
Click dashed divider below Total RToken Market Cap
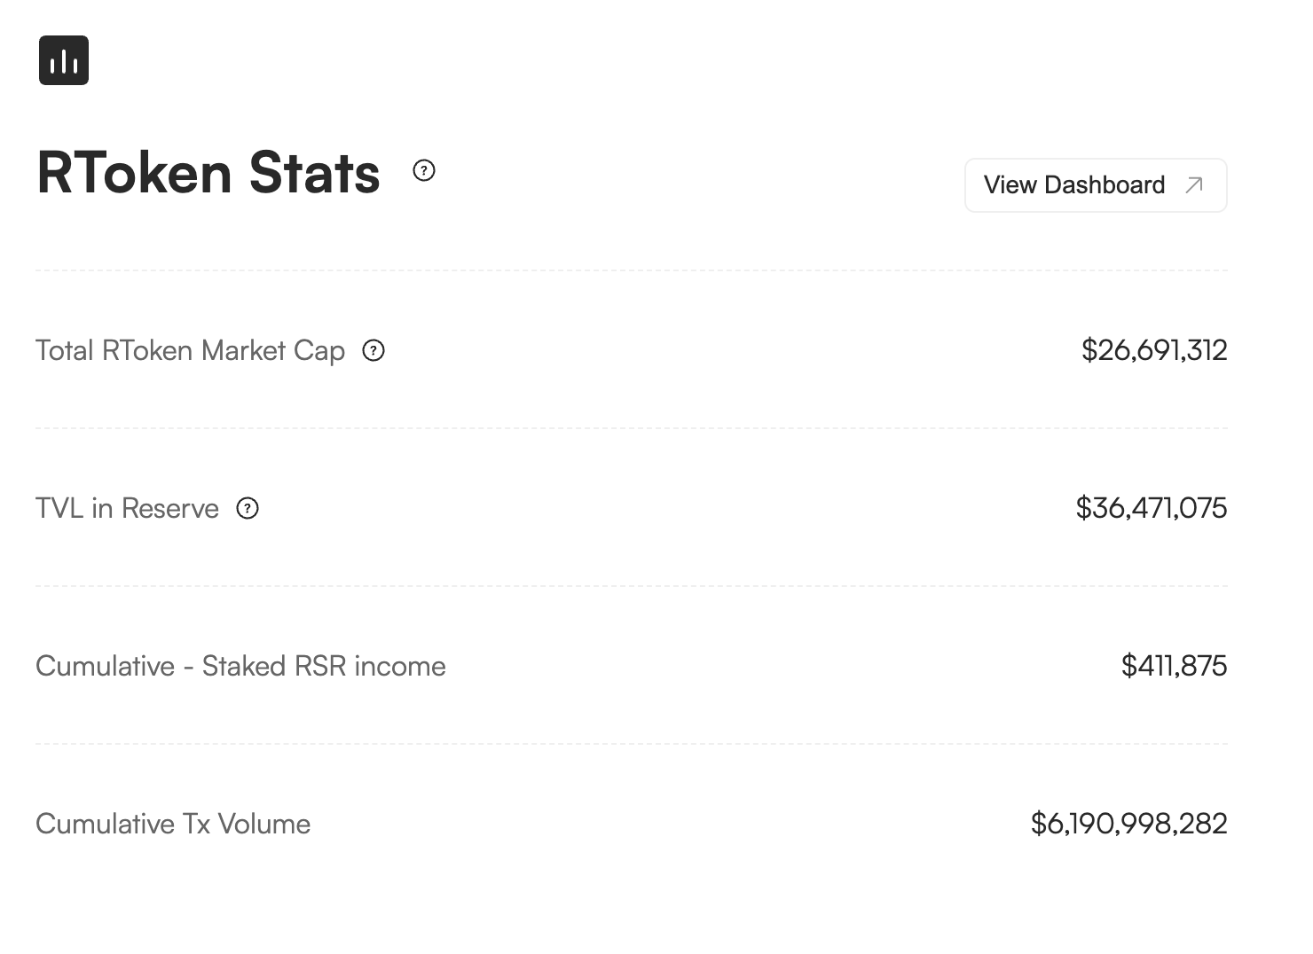point(632,428)
